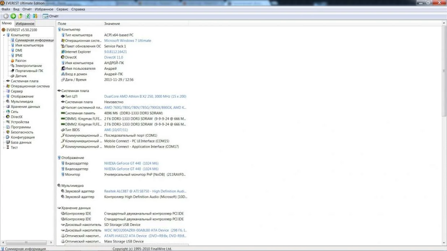Screen dimensions: 447x251
Task: Open the Справка menu
Action: (78, 9)
